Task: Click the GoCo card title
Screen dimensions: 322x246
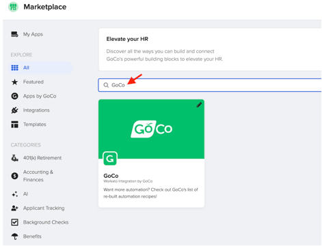Action: (111, 176)
